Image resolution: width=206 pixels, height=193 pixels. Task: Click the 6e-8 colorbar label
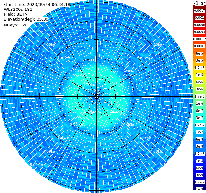coord(200,139)
